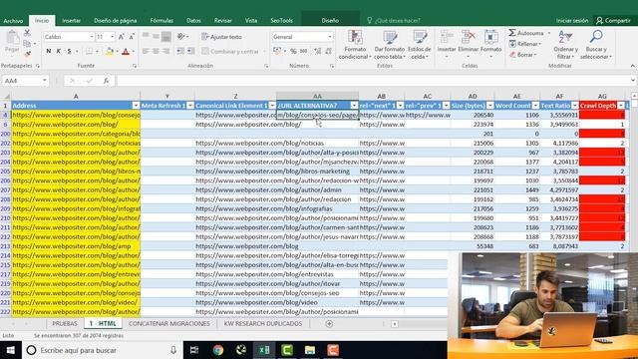Switch to the Datos tab
The height and width of the screenshot is (359, 638).
(x=193, y=20)
